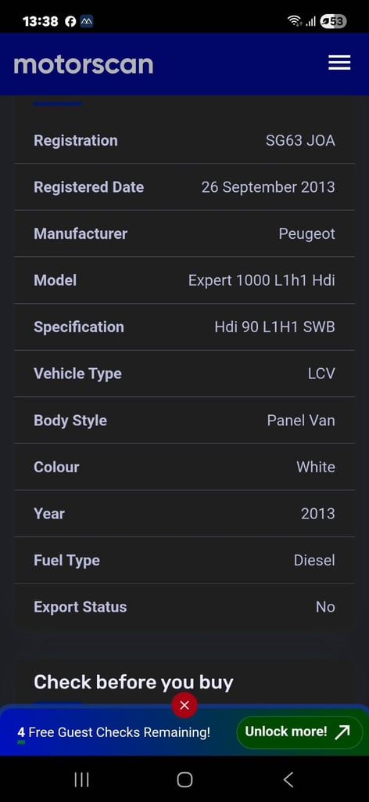The height and width of the screenshot is (802, 369).
Task: Tap the Android back button
Action: (x=288, y=779)
